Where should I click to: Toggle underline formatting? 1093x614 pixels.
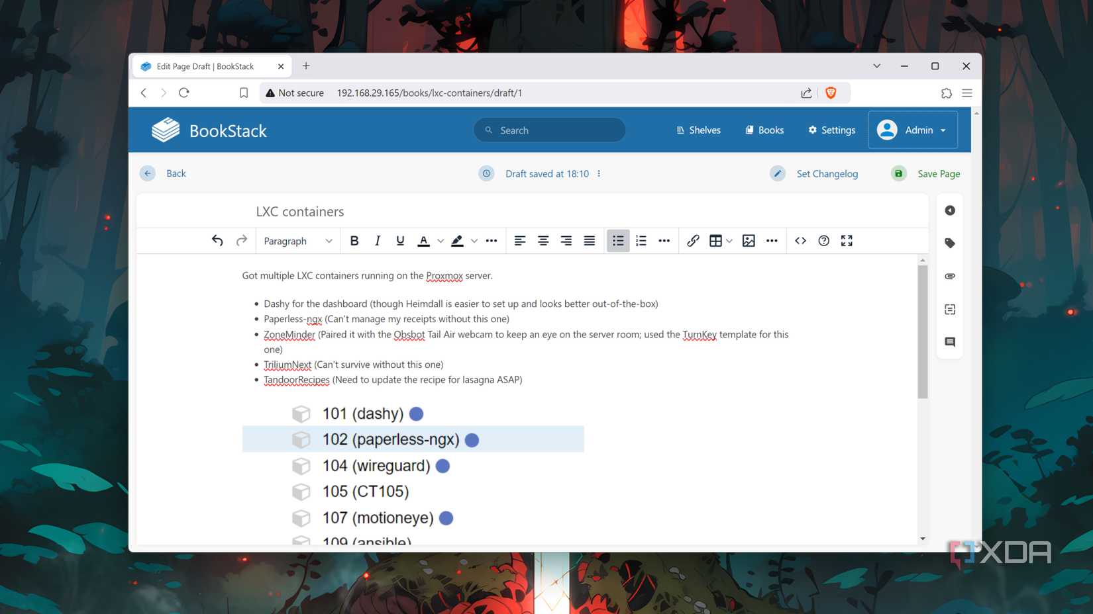tap(399, 240)
